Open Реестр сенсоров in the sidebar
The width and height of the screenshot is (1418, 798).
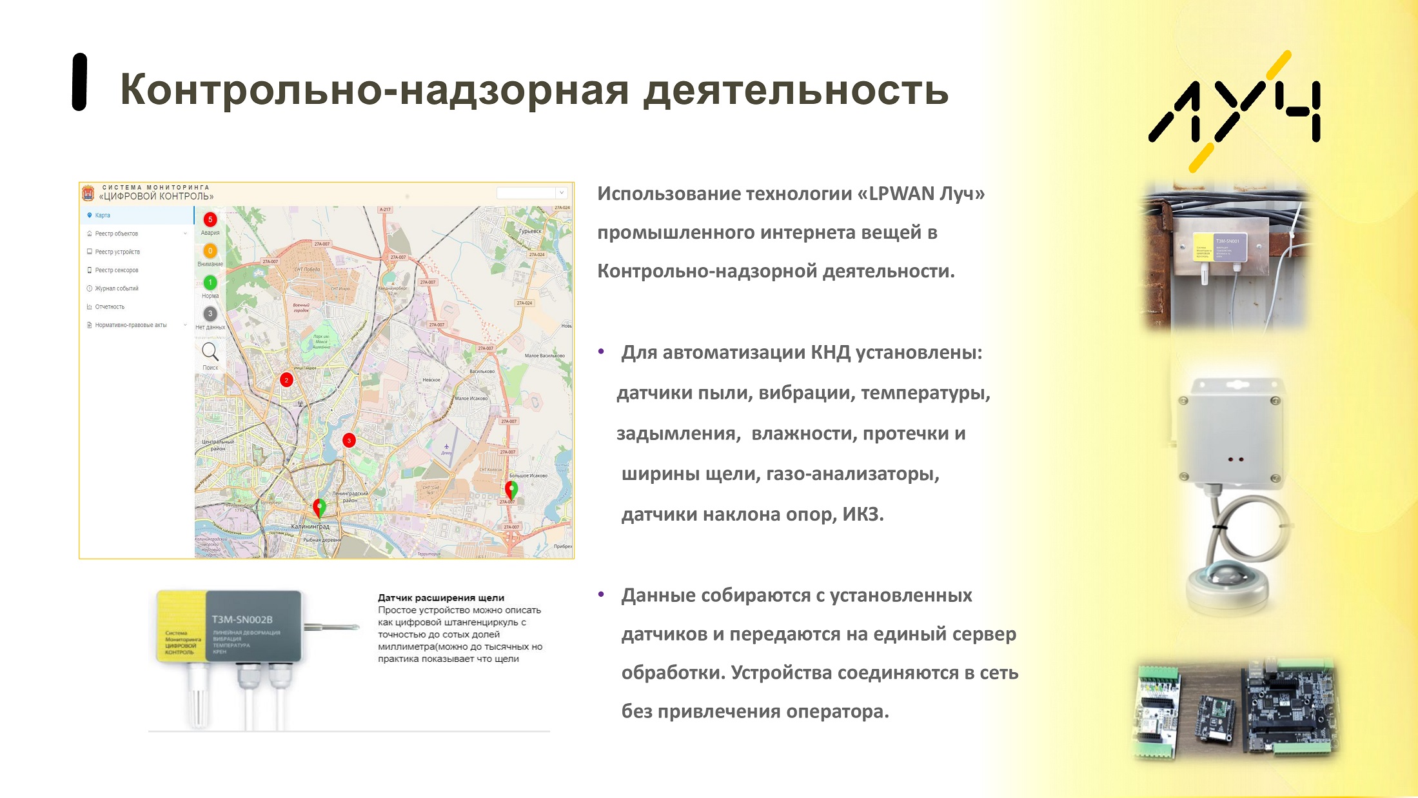coord(137,270)
